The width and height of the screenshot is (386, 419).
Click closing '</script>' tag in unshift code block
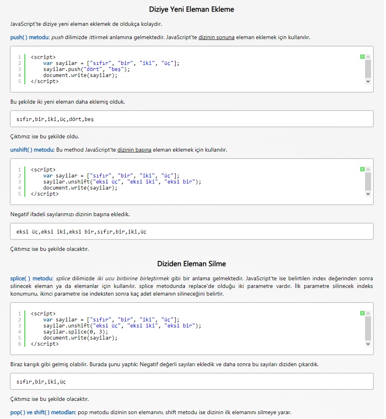pyautogui.click(x=45, y=194)
